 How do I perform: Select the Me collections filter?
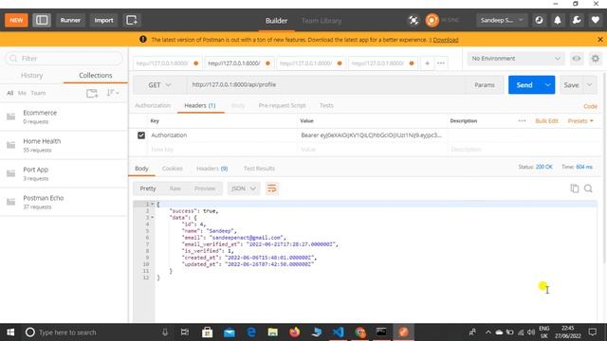[22, 93]
